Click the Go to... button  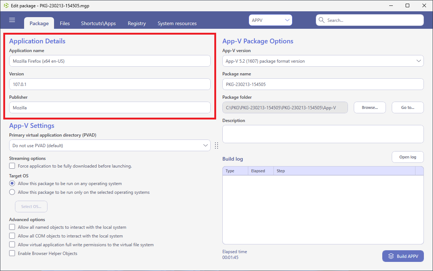(407, 108)
